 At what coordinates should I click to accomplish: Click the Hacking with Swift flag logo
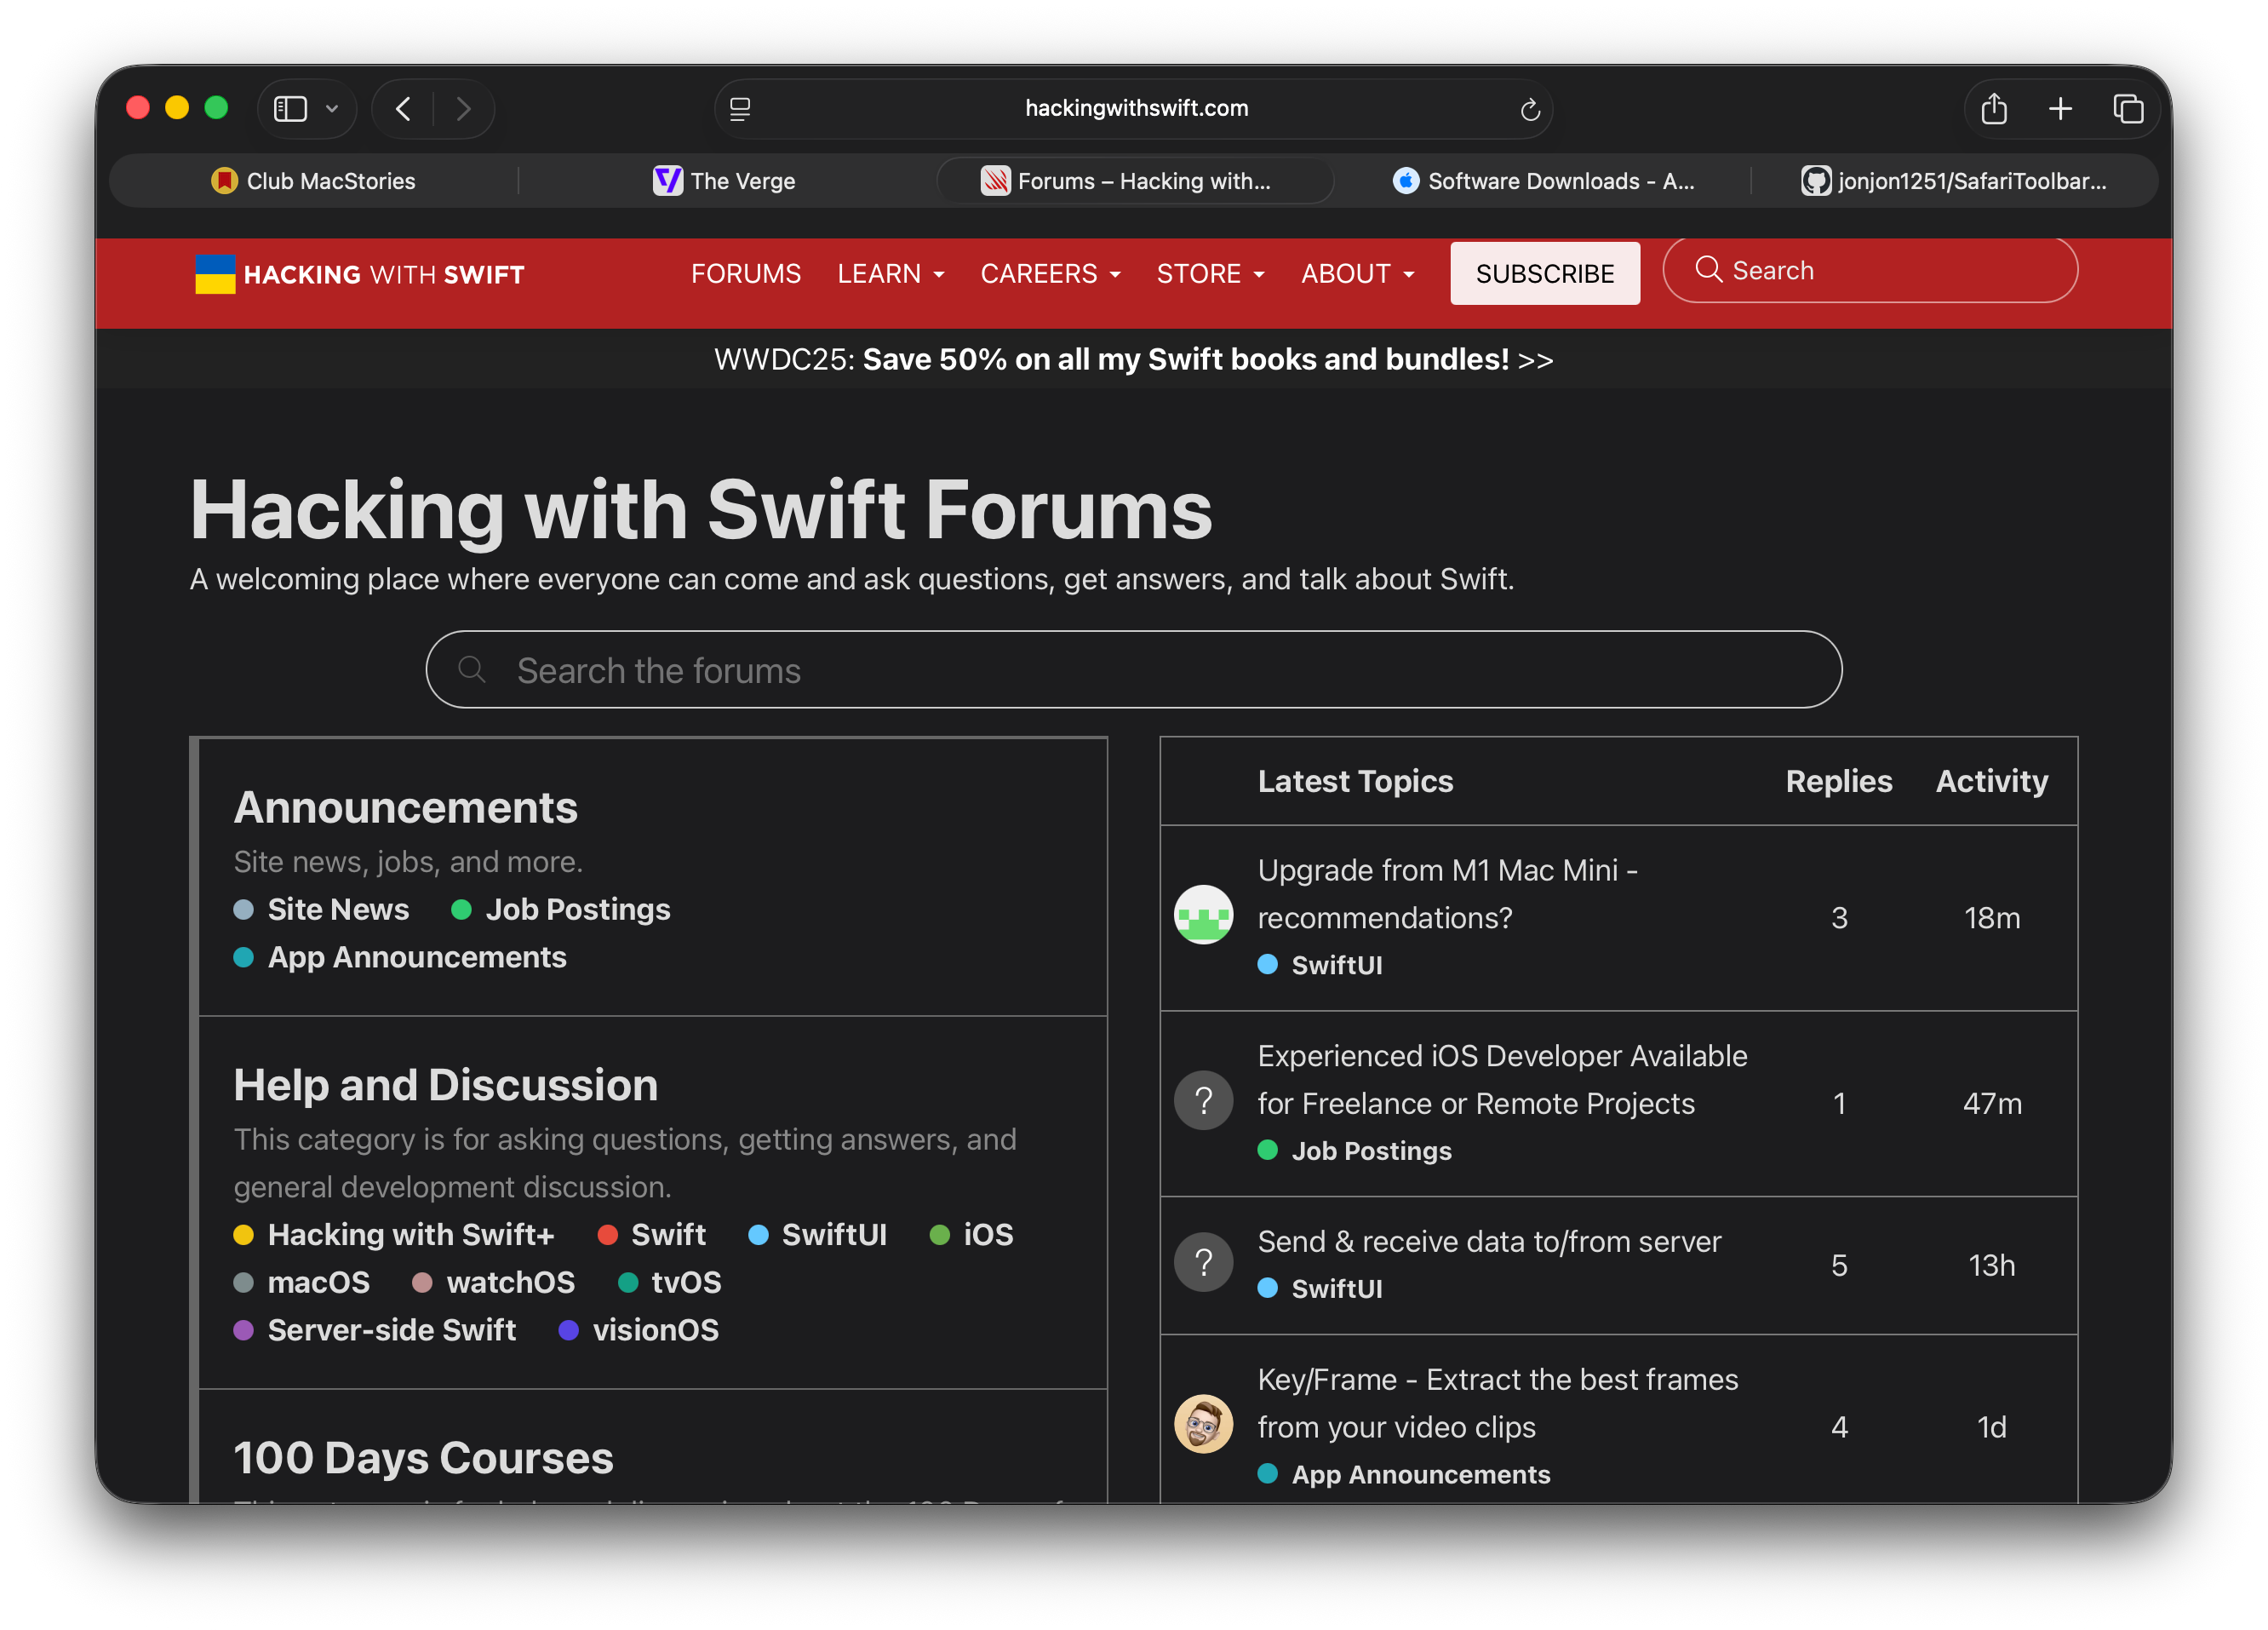(x=214, y=273)
